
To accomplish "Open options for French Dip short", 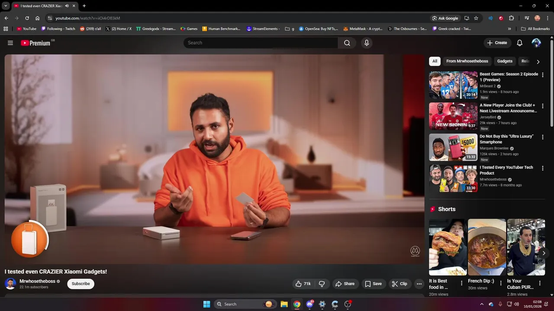I will 501,283.
